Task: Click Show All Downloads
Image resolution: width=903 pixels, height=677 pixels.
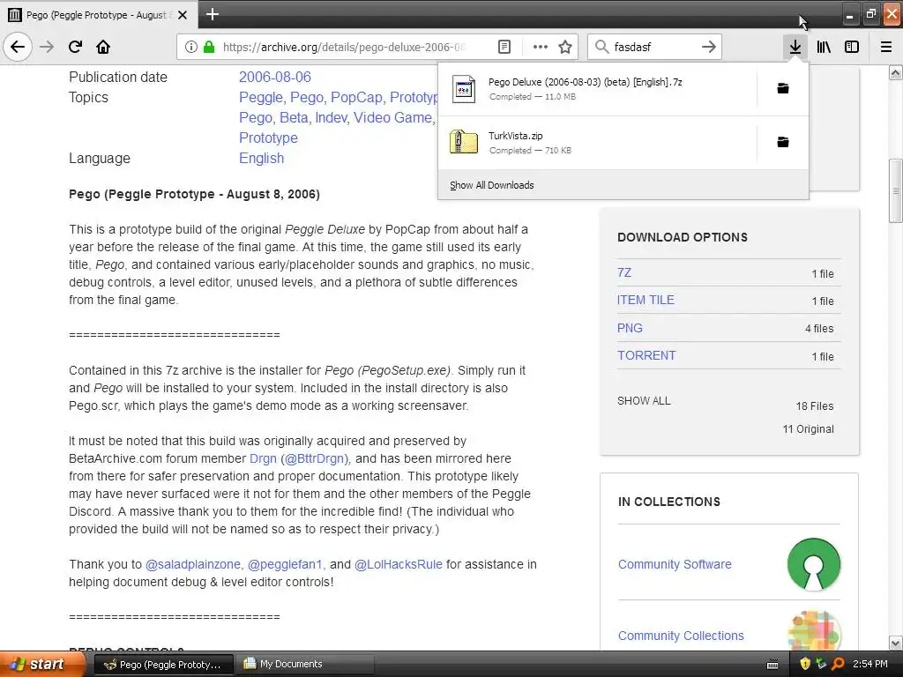Action: coord(492,185)
